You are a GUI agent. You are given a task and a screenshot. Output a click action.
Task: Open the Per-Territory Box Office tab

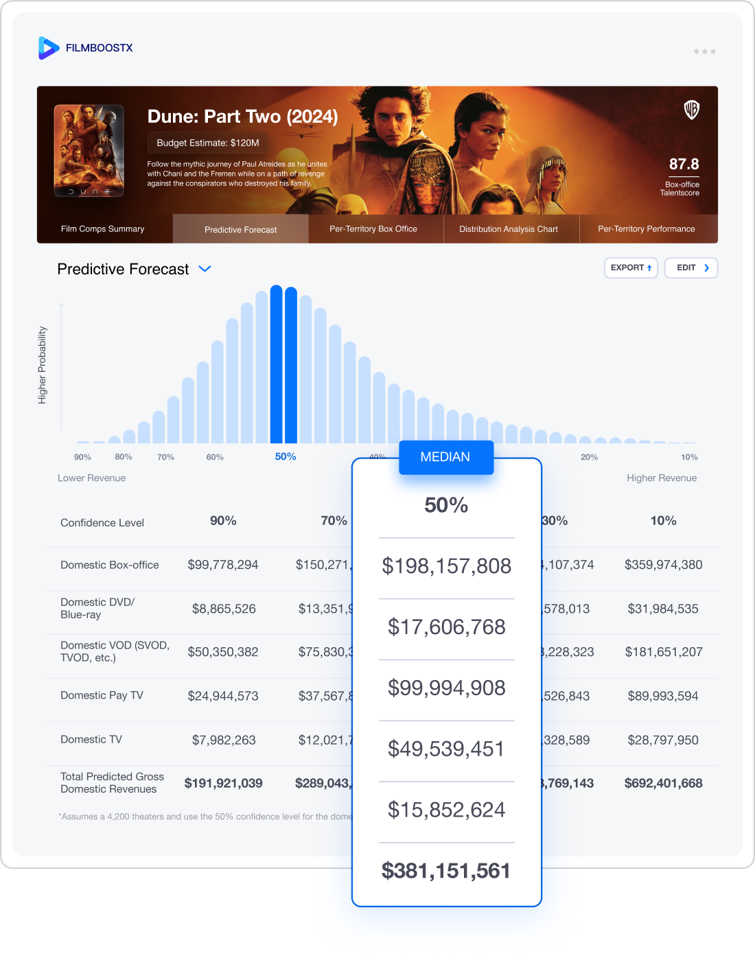tap(373, 229)
